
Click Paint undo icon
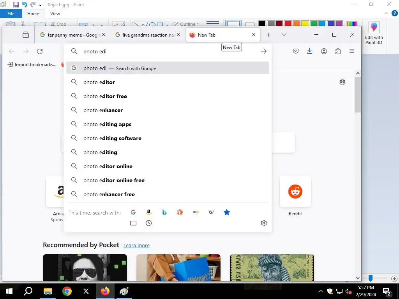(x=25, y=5)
